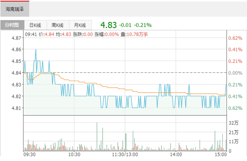This screenshot has width=247, height=161.
Task: Click the 09:41 time readout
Action: click(31, 34)
